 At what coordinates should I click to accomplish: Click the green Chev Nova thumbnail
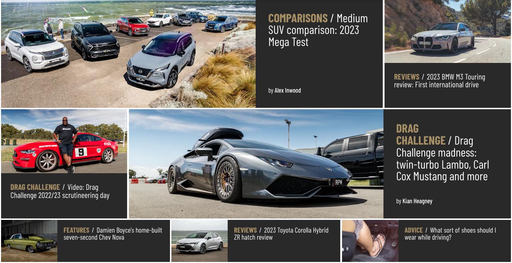point(29,241)
